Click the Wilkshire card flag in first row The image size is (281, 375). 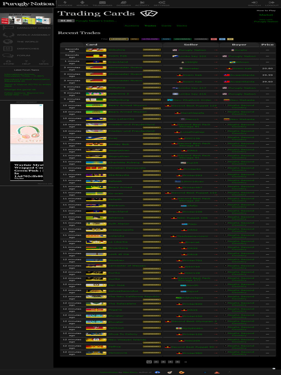click(x=96, y=50)
